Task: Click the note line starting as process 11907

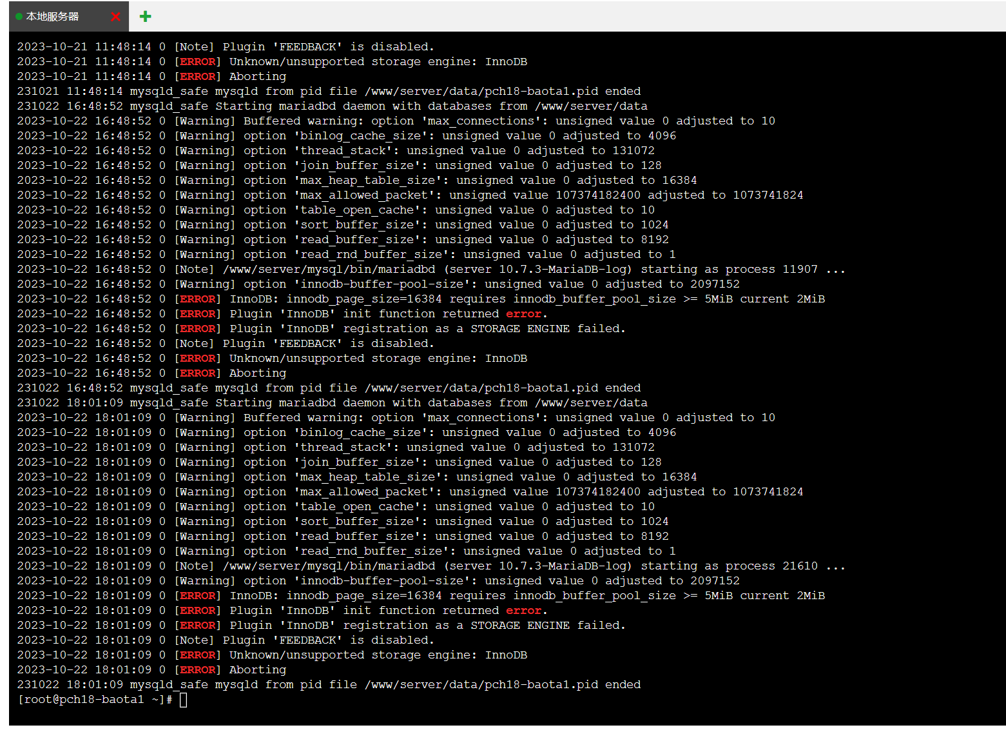Action: pos(431,270)
